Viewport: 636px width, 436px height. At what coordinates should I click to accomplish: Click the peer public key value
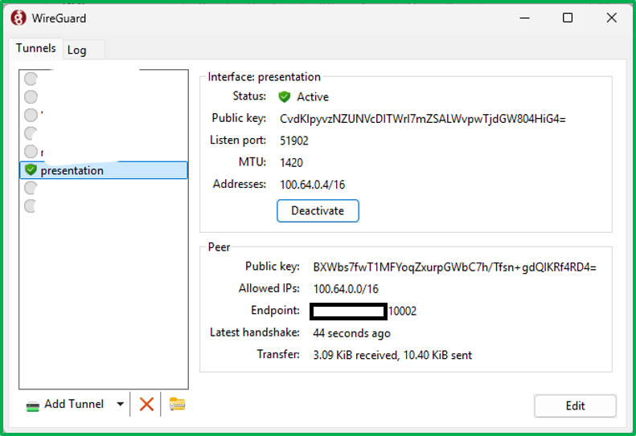point(454,267)
